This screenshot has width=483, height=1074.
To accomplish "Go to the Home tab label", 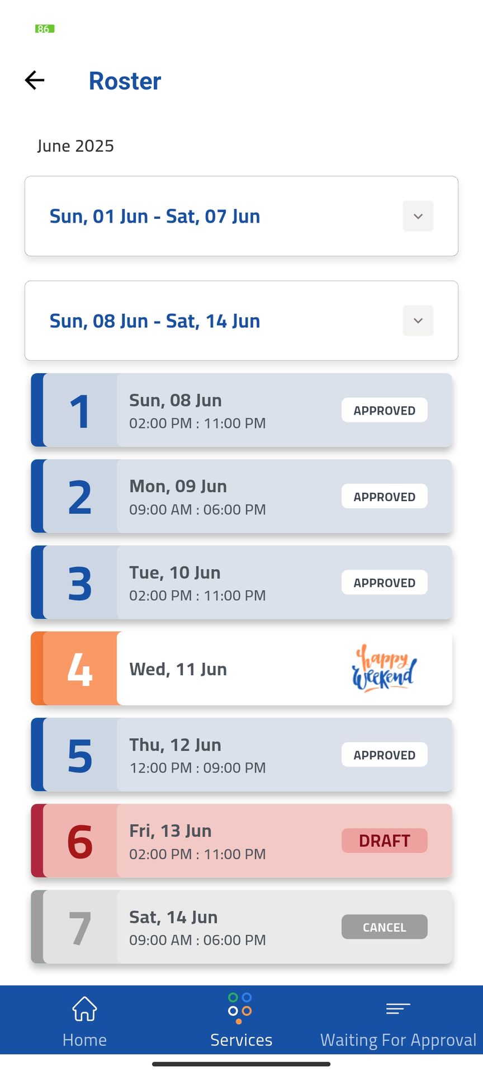I will pyautogui.click(x=84, y=1040).
